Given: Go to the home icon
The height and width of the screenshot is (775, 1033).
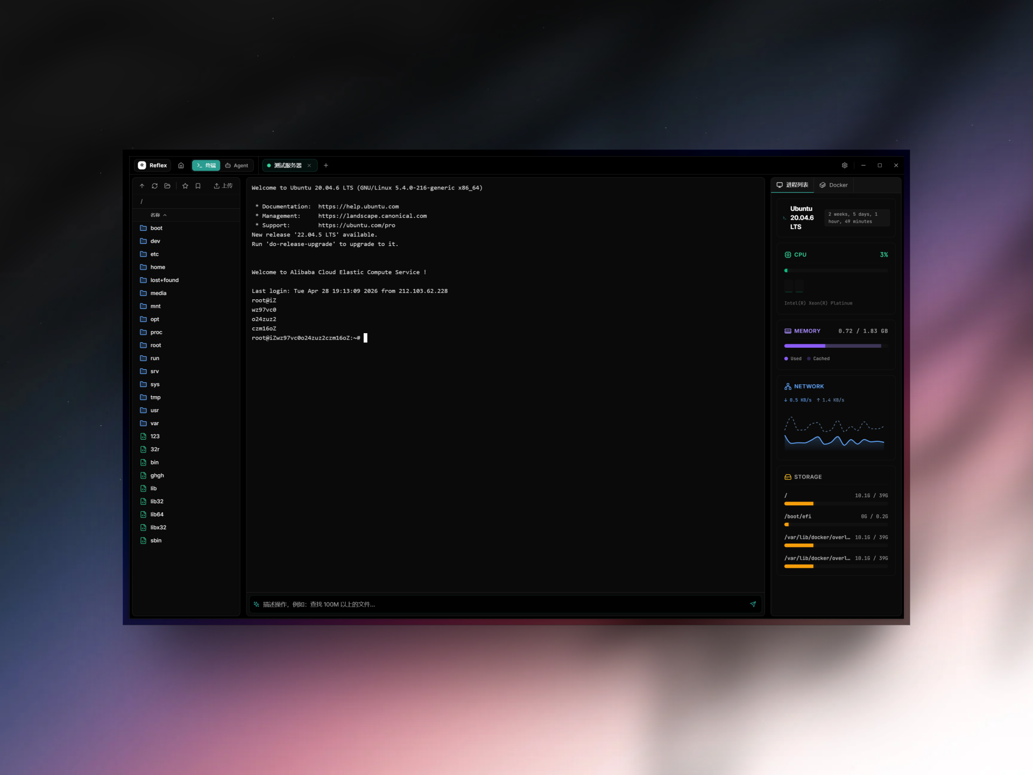Looking at the screenshot, I should [x=181, y=165].
